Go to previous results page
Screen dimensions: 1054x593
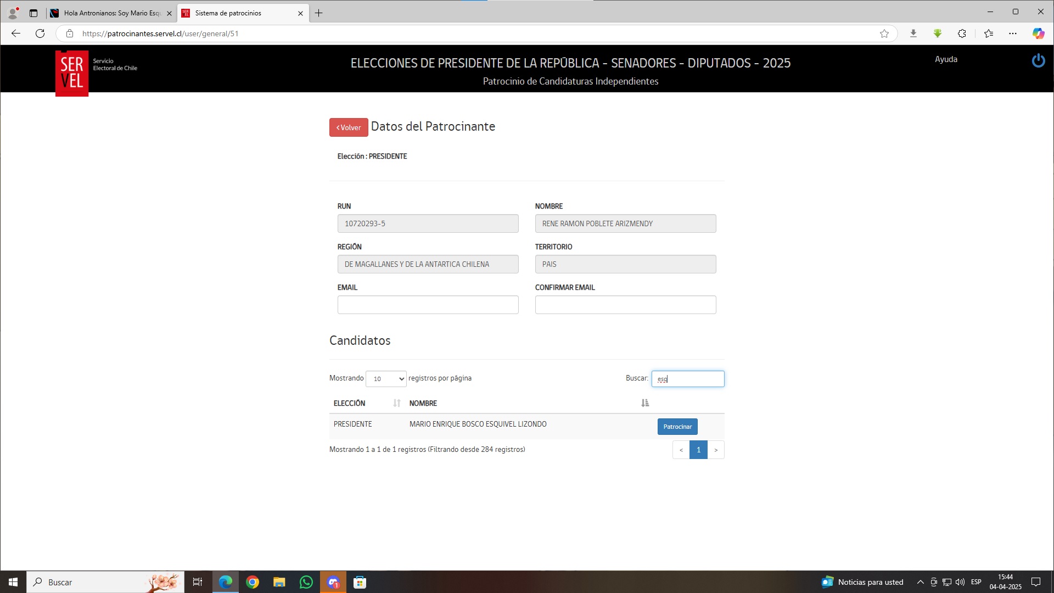click(x=681, y=450)
